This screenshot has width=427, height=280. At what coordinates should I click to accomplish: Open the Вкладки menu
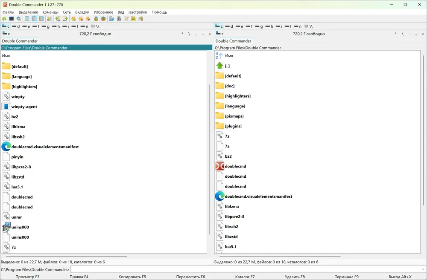(x=82, y=12)
